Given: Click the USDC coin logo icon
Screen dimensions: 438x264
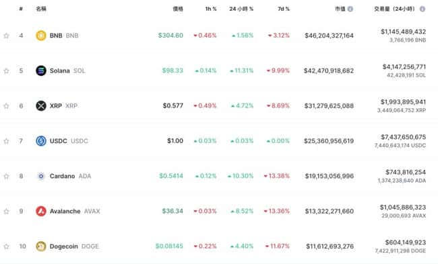Looking at the screenshot, I should 41,141.
